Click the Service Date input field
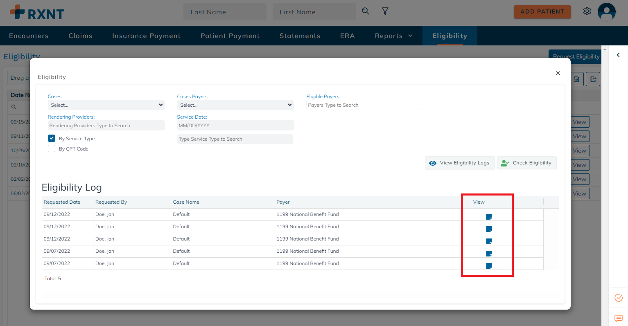This screenshot has height=326, width=628. tap(235, 126)
